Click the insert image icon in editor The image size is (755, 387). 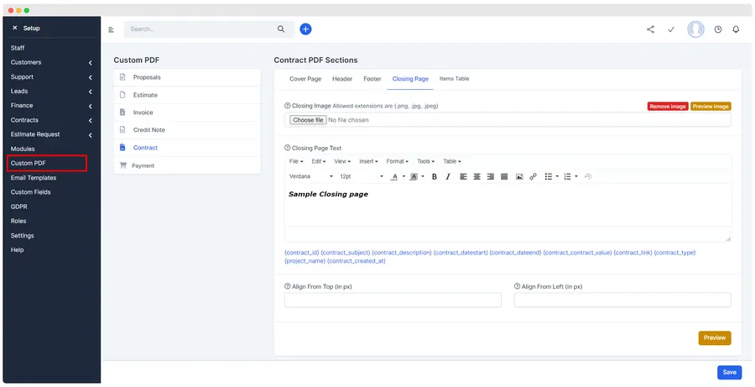click(x=519, y=177)
